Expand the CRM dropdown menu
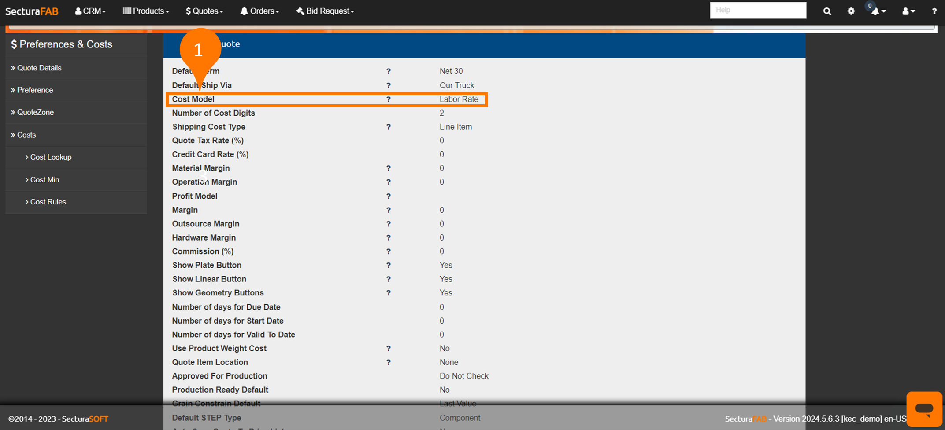This screenshot has height=430, width=945. click(x=90, y=11)
